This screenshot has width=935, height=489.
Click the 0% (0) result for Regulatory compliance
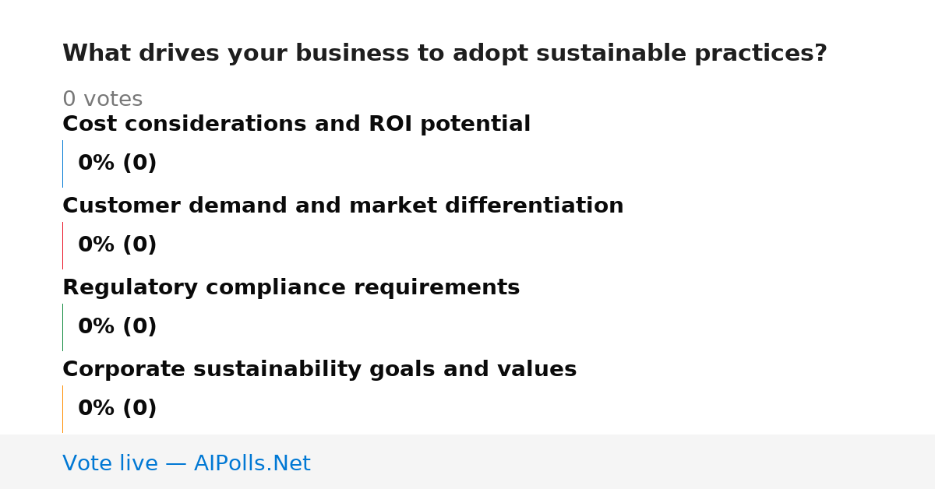[x=117, y=327]
